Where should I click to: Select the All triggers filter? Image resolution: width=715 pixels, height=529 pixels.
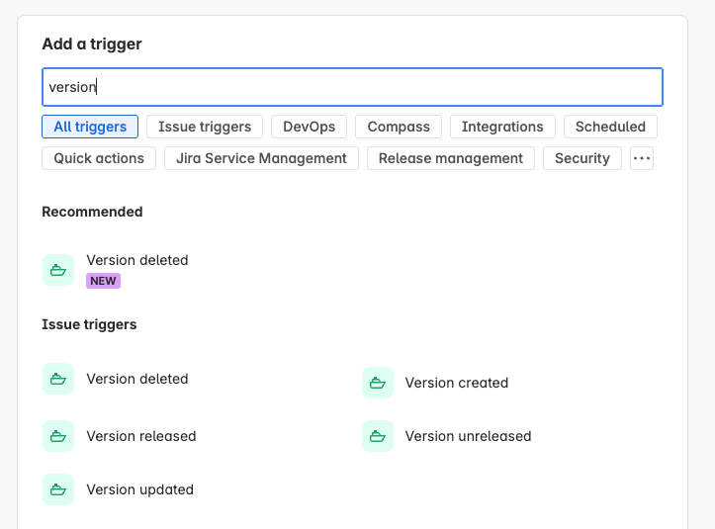90,127
